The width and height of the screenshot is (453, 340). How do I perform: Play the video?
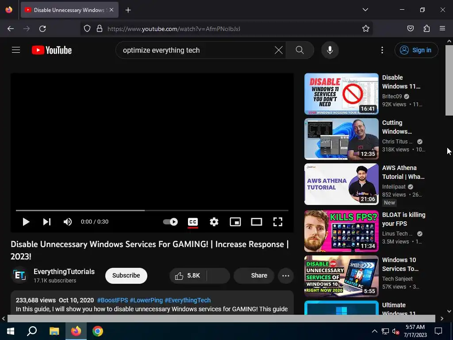click(26, 222)
